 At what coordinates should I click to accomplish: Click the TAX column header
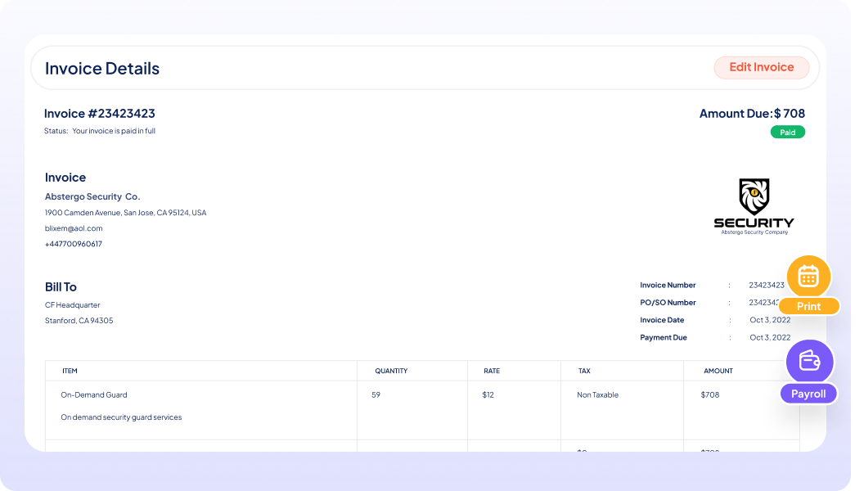pyautogui.click(x=584, y=371)
